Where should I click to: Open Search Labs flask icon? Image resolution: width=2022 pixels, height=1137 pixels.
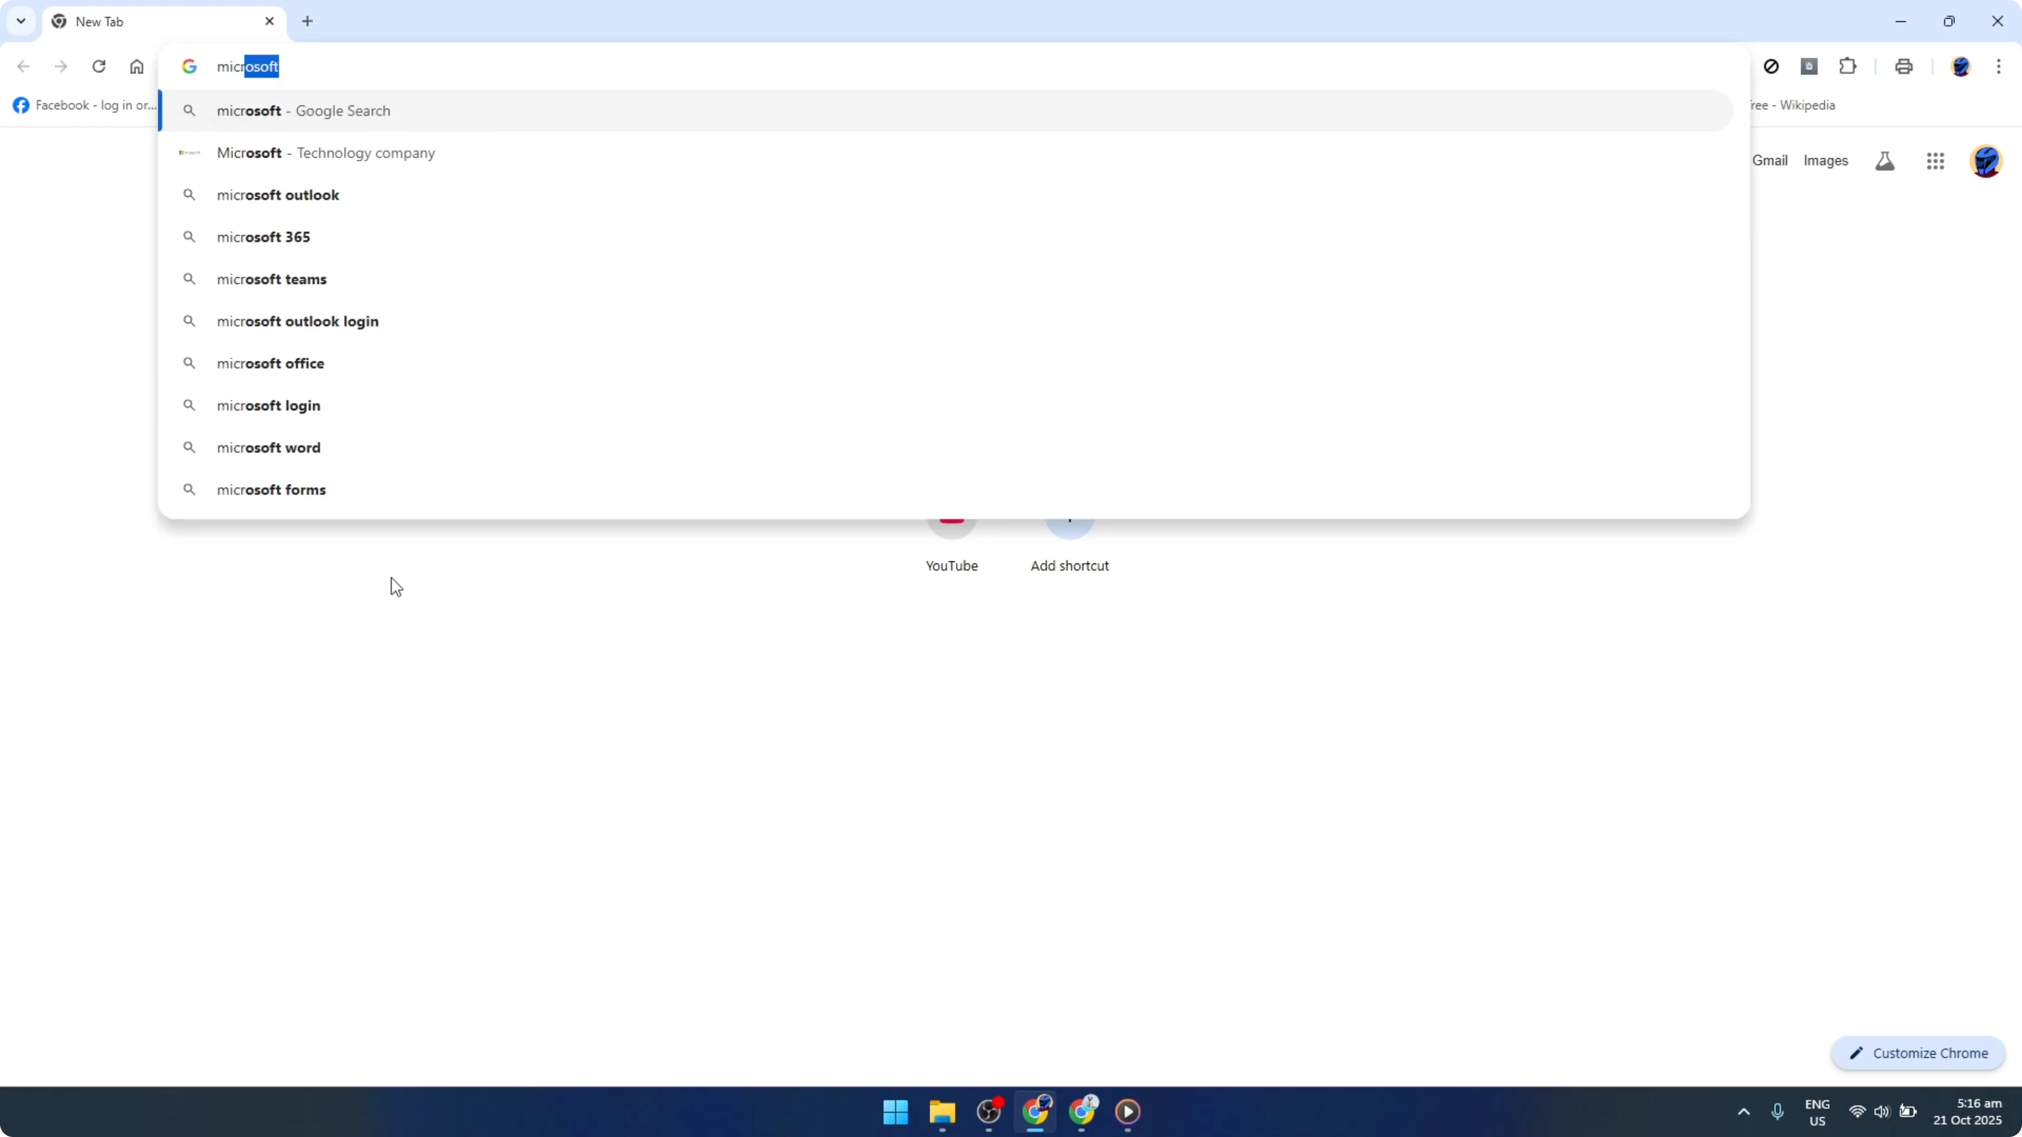pyautogui.click(x=1885, y=161)
